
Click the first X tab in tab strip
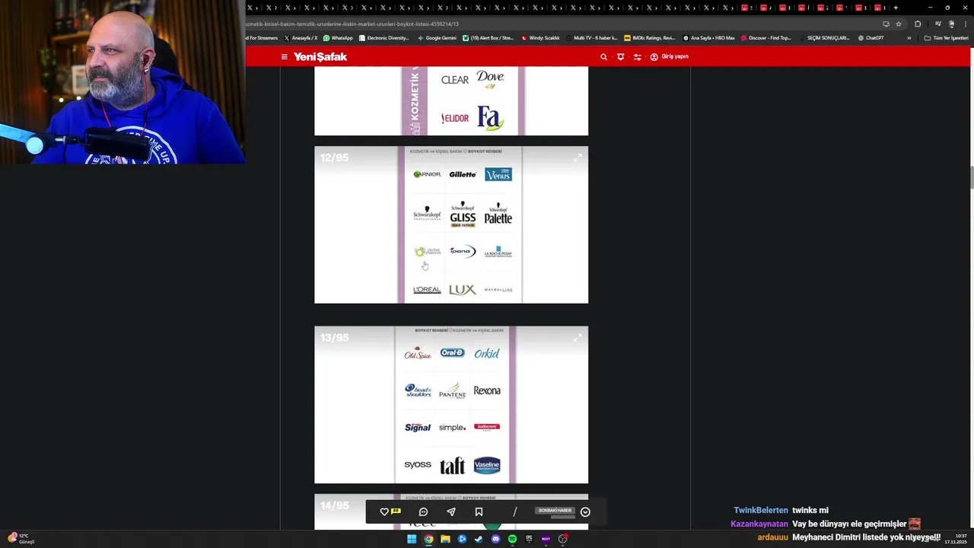point(250,8)
